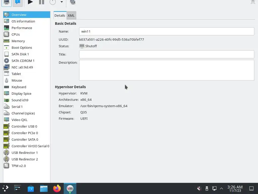This screenshot has height=194, width=258.
Task: Open Video QXL settings
Action: 27,120
